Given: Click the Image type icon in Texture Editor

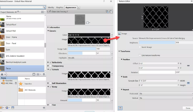Looking at the screenshot, I should [x=120, y=33].
